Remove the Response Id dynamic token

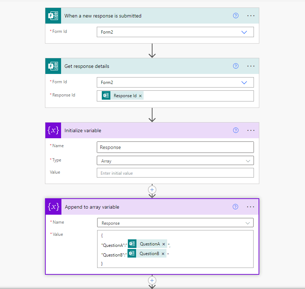[x=140, y=95]
